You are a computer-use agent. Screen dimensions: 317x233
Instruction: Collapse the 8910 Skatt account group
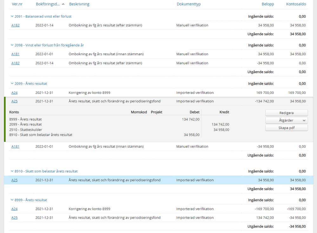(x=12, y=171)
